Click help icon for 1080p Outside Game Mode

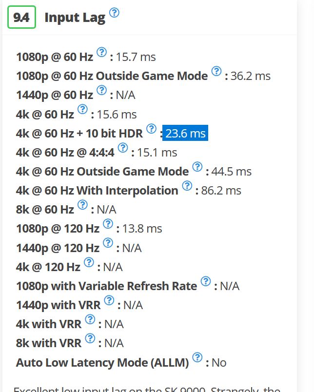[x=216, y=71]
